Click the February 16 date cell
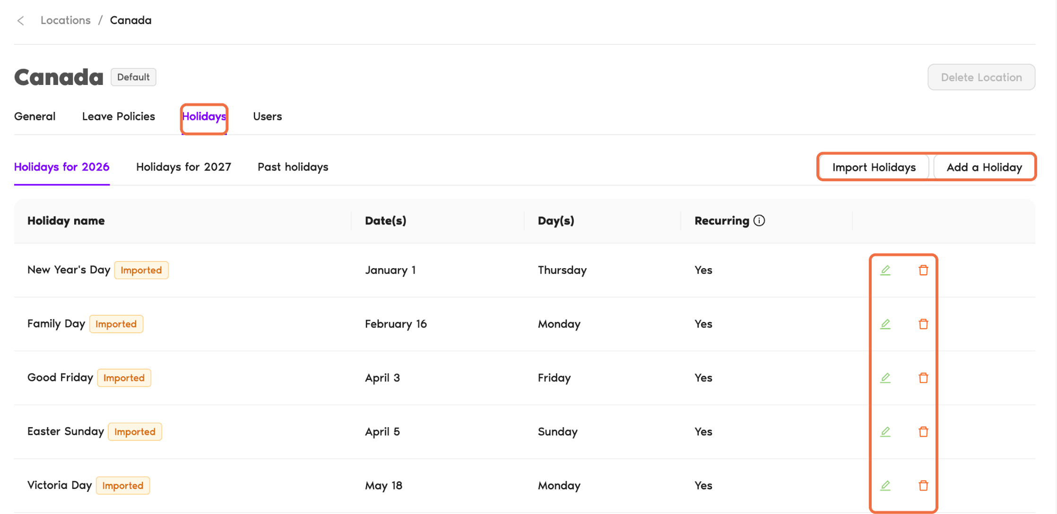The height and width of the screenshot is (514, 1057). pyautogui.click(x=396, y=324)
